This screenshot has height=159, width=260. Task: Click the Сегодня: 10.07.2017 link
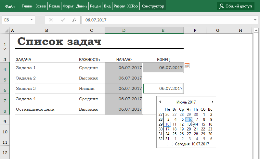coord(191,144)
